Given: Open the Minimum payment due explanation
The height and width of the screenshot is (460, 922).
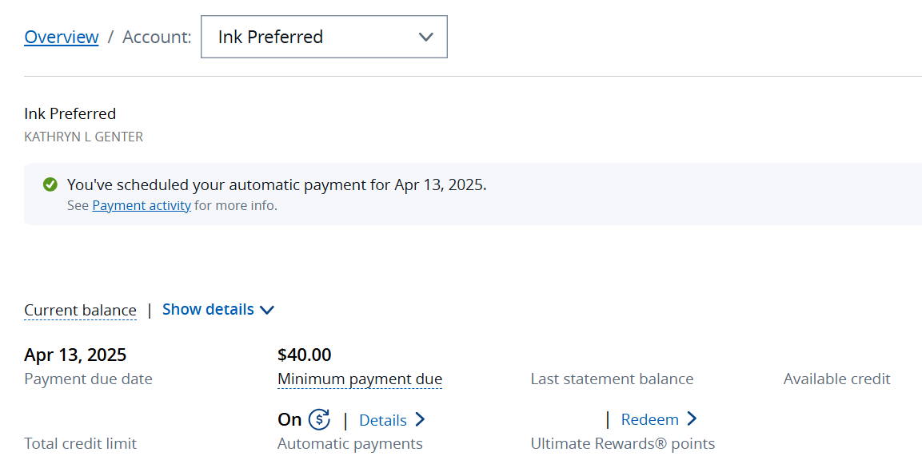Looking at the screenshot, I should pyautogui.click(x=360, y=379).
